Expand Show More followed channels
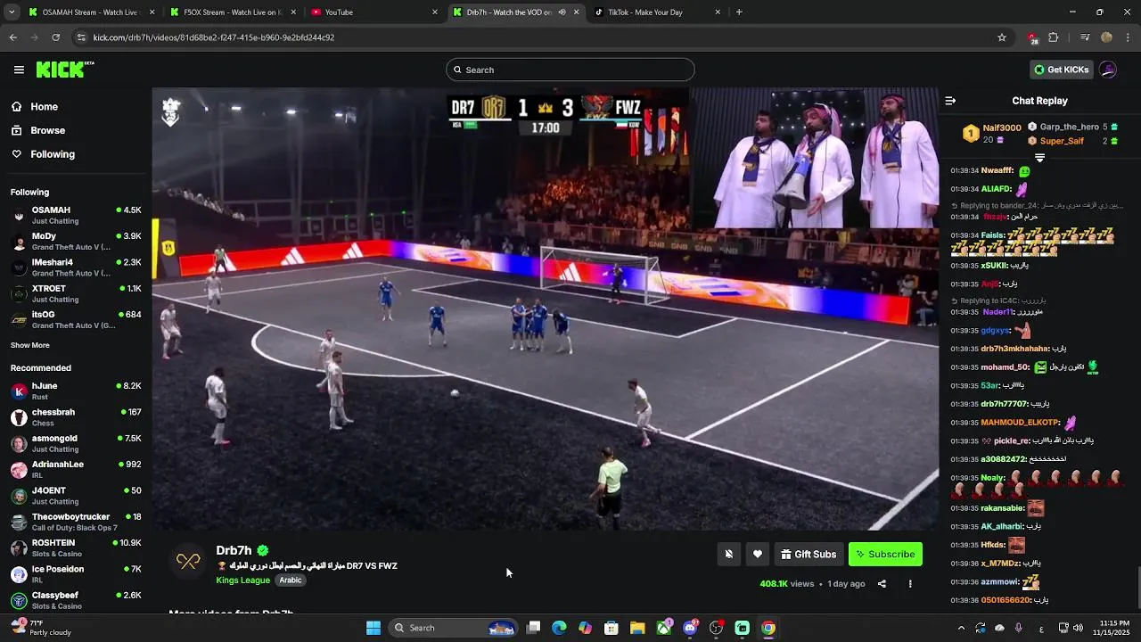This screenshot has height=642, width=1141. coord(30,345)
